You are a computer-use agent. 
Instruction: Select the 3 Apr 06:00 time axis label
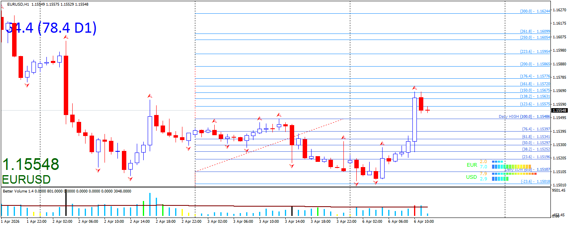(x=243, y=222)
